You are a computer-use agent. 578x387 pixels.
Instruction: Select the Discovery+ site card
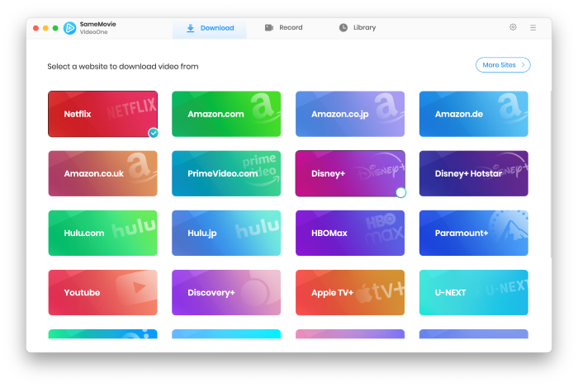226,293
